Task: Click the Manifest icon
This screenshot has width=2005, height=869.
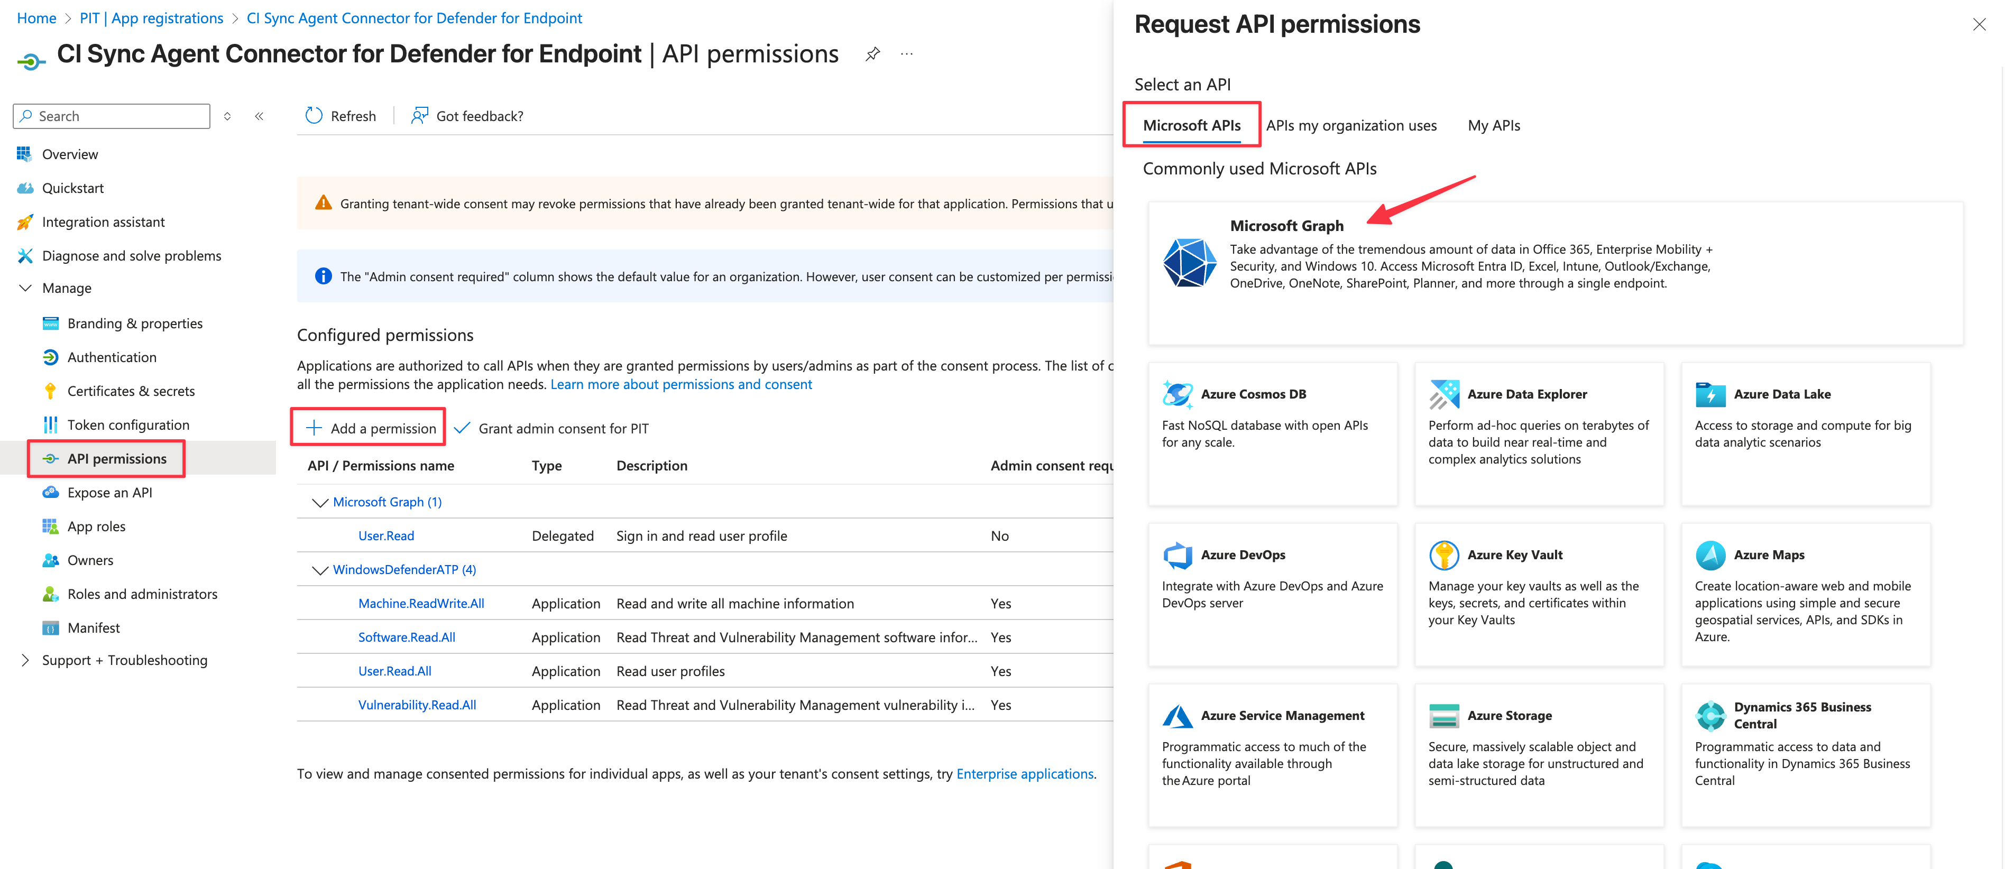Action: click(x=51, y=628)
